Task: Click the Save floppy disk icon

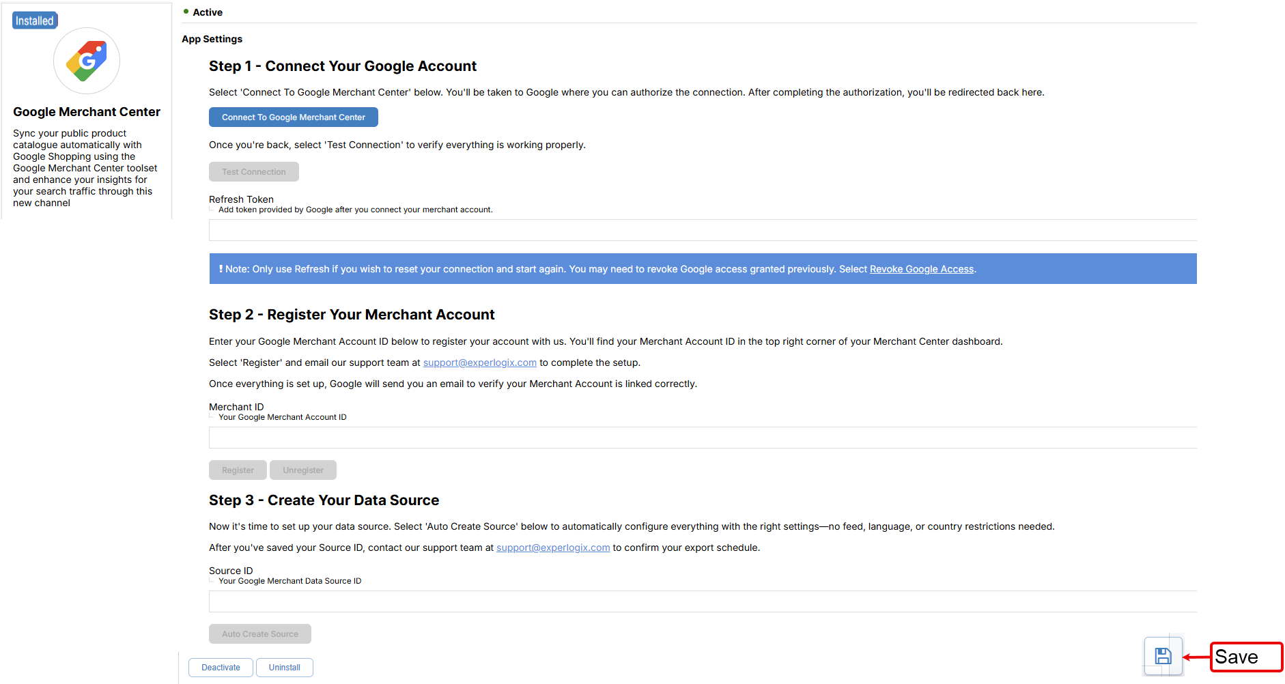Action: point(1163,656)
